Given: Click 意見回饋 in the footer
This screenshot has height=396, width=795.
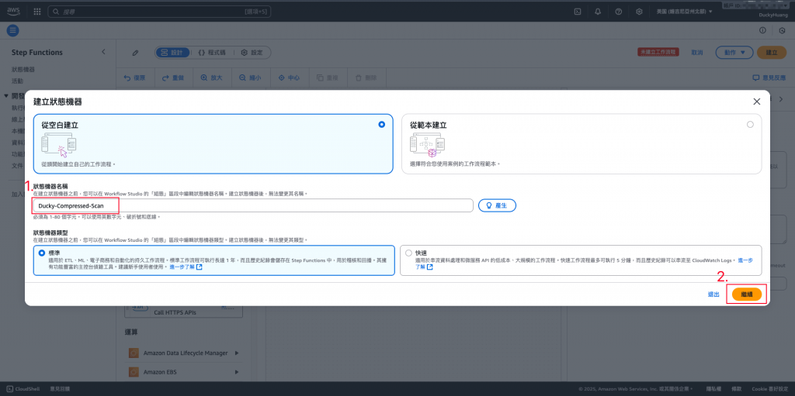Looking at the screenshot, I should [x=60, y=389].
